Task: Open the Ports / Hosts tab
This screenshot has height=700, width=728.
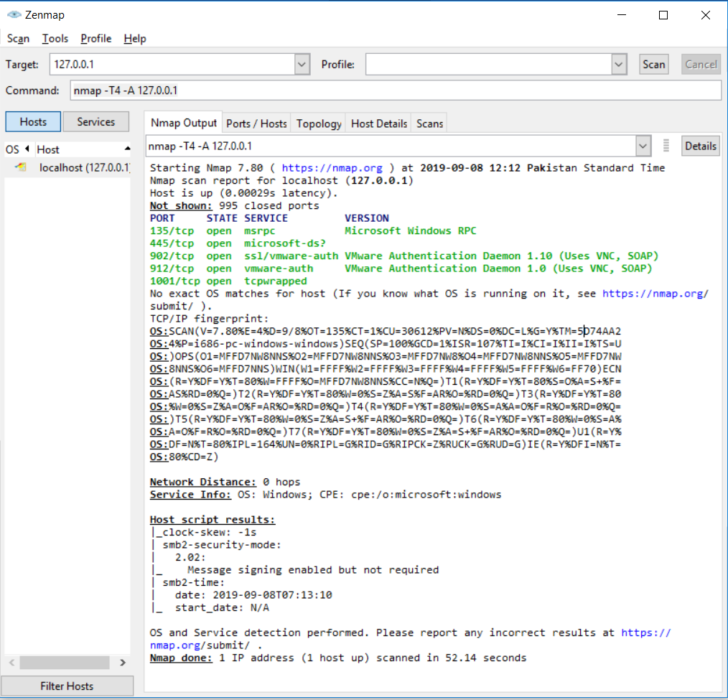Action: [x=256, y=123]
